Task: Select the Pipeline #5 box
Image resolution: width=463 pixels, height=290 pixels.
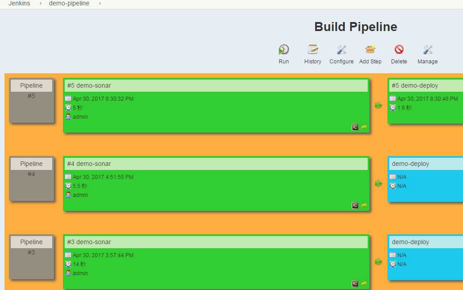Action: (31, 100)
